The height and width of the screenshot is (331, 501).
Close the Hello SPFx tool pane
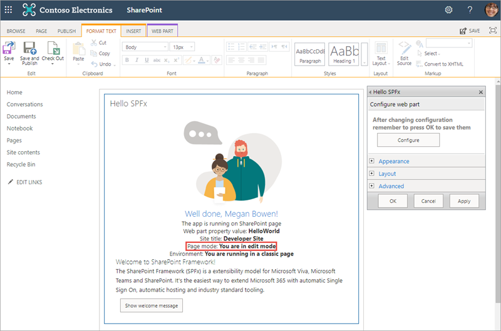tap(480, 92)
